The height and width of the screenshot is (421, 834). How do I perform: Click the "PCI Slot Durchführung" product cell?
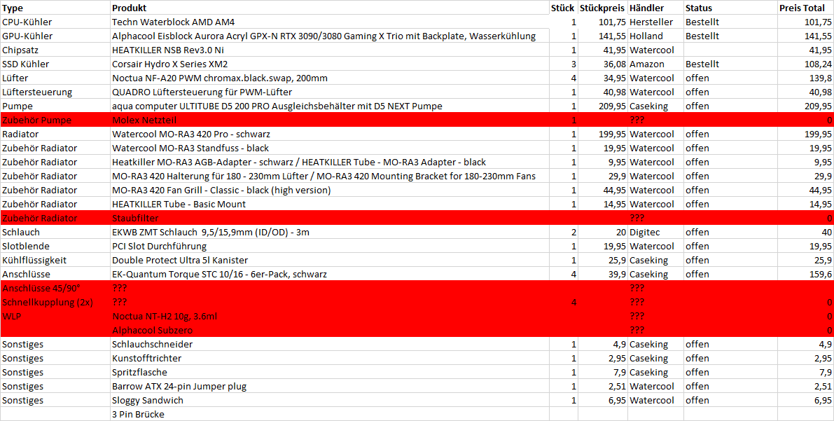point(330,247)
